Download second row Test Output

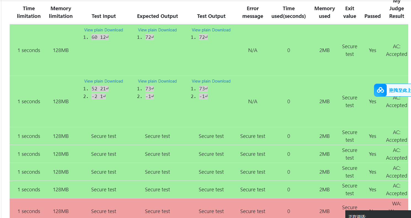221,81
